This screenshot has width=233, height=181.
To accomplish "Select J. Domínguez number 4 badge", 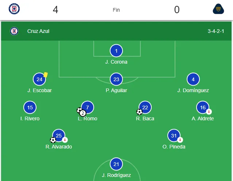I will pyautogui.click(x=193, y=79).
